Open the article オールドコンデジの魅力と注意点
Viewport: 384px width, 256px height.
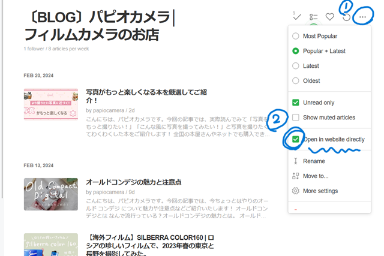pyautogui.click(x=134, y=182)
